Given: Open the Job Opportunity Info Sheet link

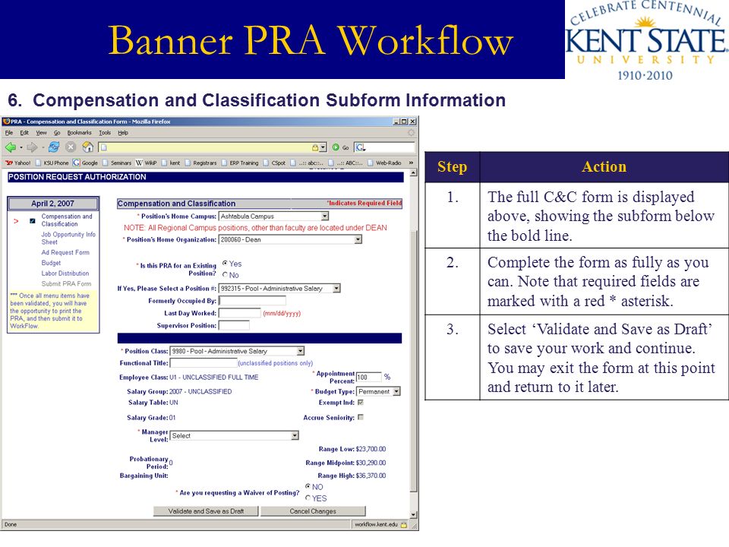Looking at the screenshot, I should [x=68, y=238].
